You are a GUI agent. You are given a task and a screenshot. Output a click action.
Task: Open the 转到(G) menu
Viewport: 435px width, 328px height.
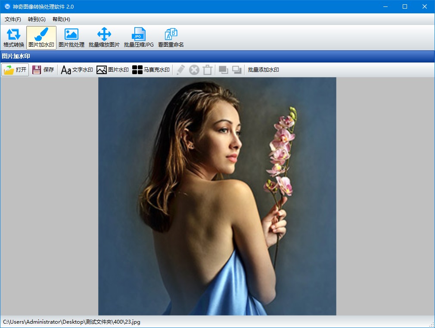coord(37,19)
